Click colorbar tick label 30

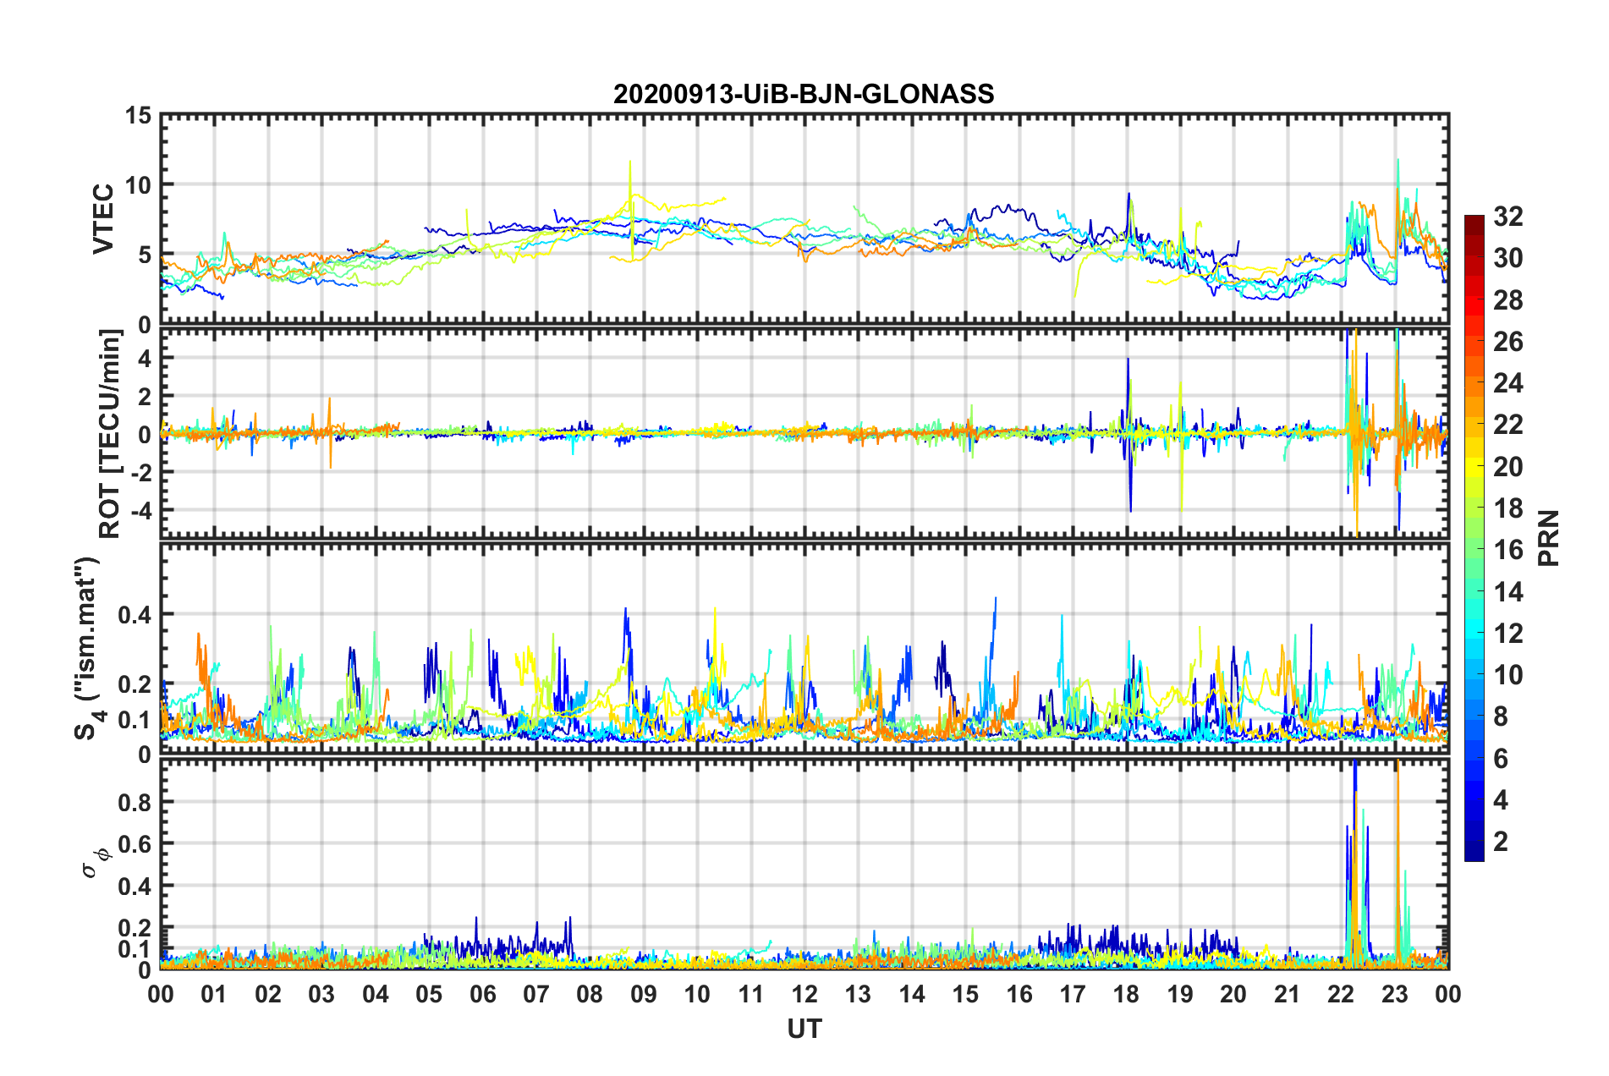pyautogui.click(x=1508, y=258)
